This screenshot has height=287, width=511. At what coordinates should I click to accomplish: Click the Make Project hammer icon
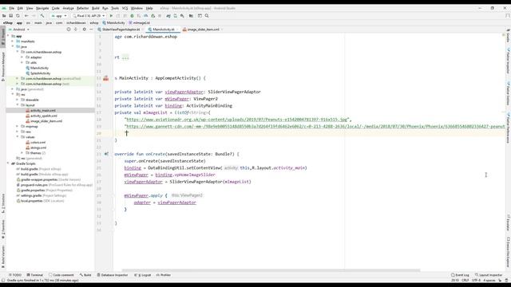42,16
